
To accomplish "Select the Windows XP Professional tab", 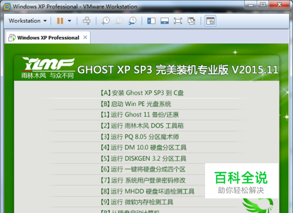I will point(48,37).
